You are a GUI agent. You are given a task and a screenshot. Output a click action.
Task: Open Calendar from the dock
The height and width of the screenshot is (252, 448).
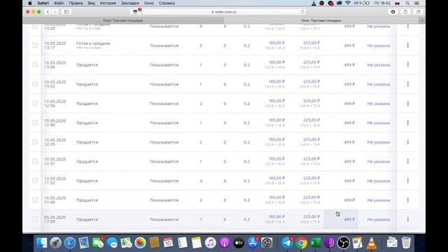point(168,243)
